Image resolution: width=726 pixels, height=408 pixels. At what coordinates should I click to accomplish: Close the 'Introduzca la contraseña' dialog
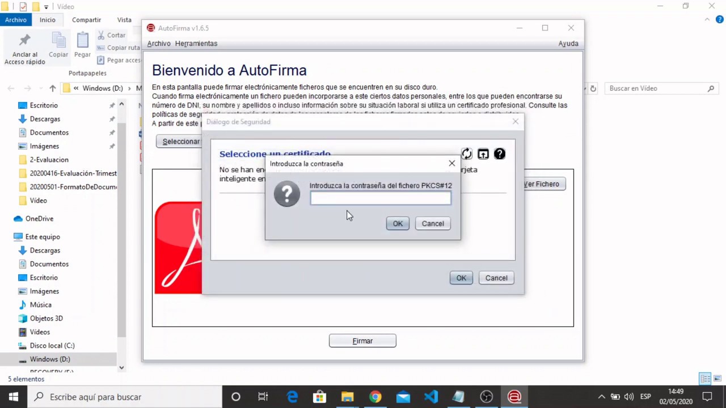click(x=451, y=163)
